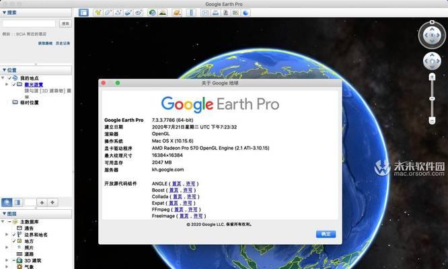Show the ruler measuring tool
448x269 pixels.
(192, 13)
